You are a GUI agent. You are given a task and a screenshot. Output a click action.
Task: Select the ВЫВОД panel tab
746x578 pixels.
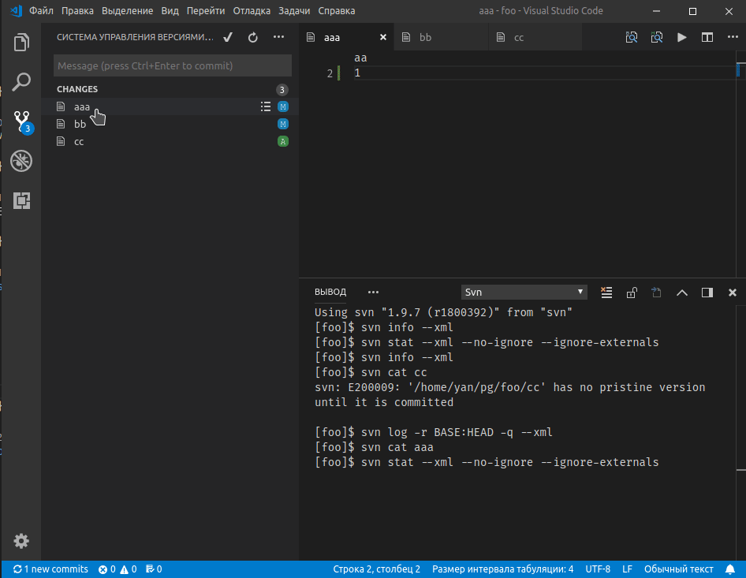pos(330,292)
